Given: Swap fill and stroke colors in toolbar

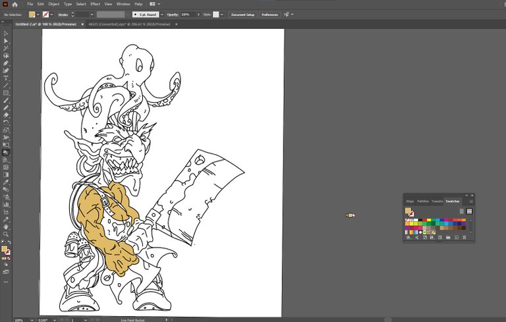Looking at the screenshot, I should [x=9, y=242].
